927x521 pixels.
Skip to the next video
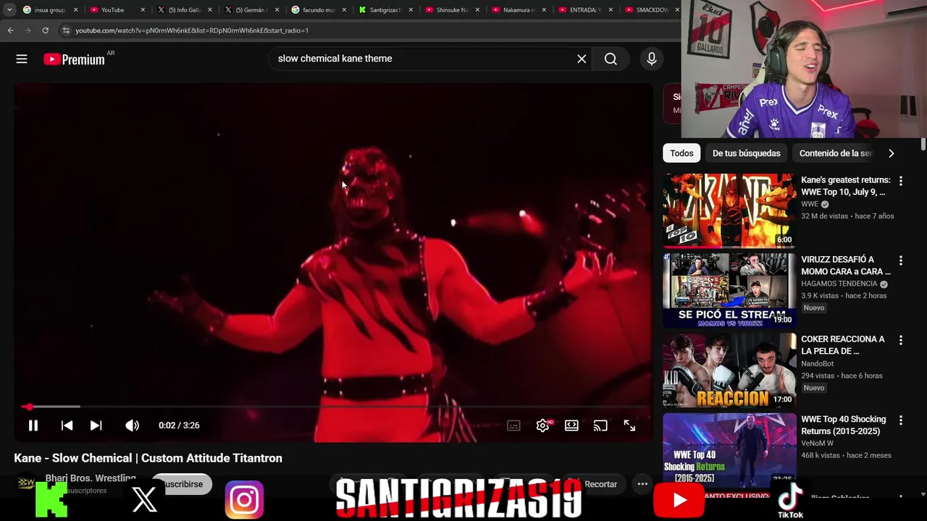96,425
